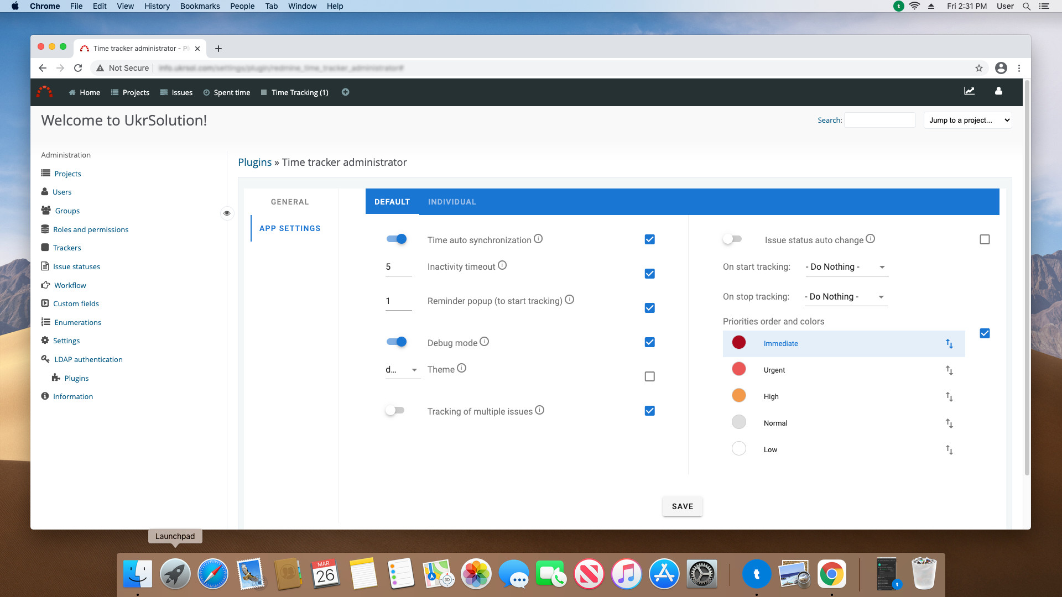Uncheck the Reminder popup checkbox
The height and width of the screenshot is (597, 1062).
[x=650, y=308]
